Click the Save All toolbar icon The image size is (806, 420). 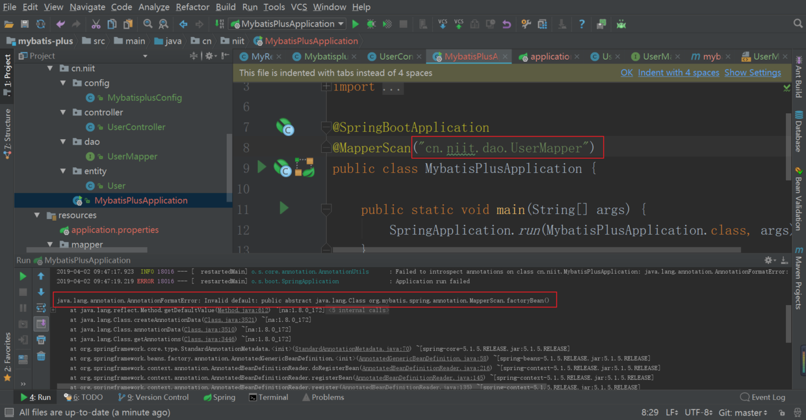click(25, 24)
